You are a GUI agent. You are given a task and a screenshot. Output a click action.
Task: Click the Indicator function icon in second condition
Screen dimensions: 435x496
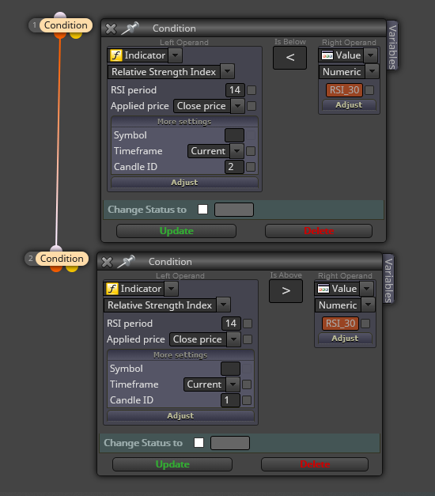[x=112, y=289]
